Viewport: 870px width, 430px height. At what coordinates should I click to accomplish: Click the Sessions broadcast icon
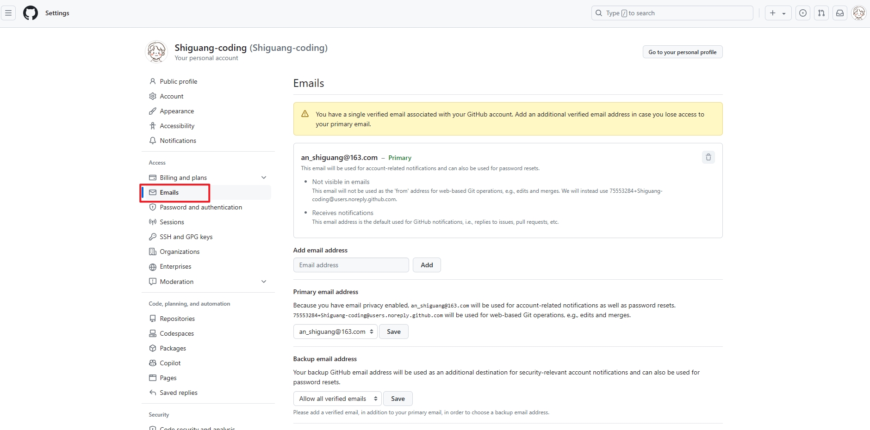[x=153, y=222]
